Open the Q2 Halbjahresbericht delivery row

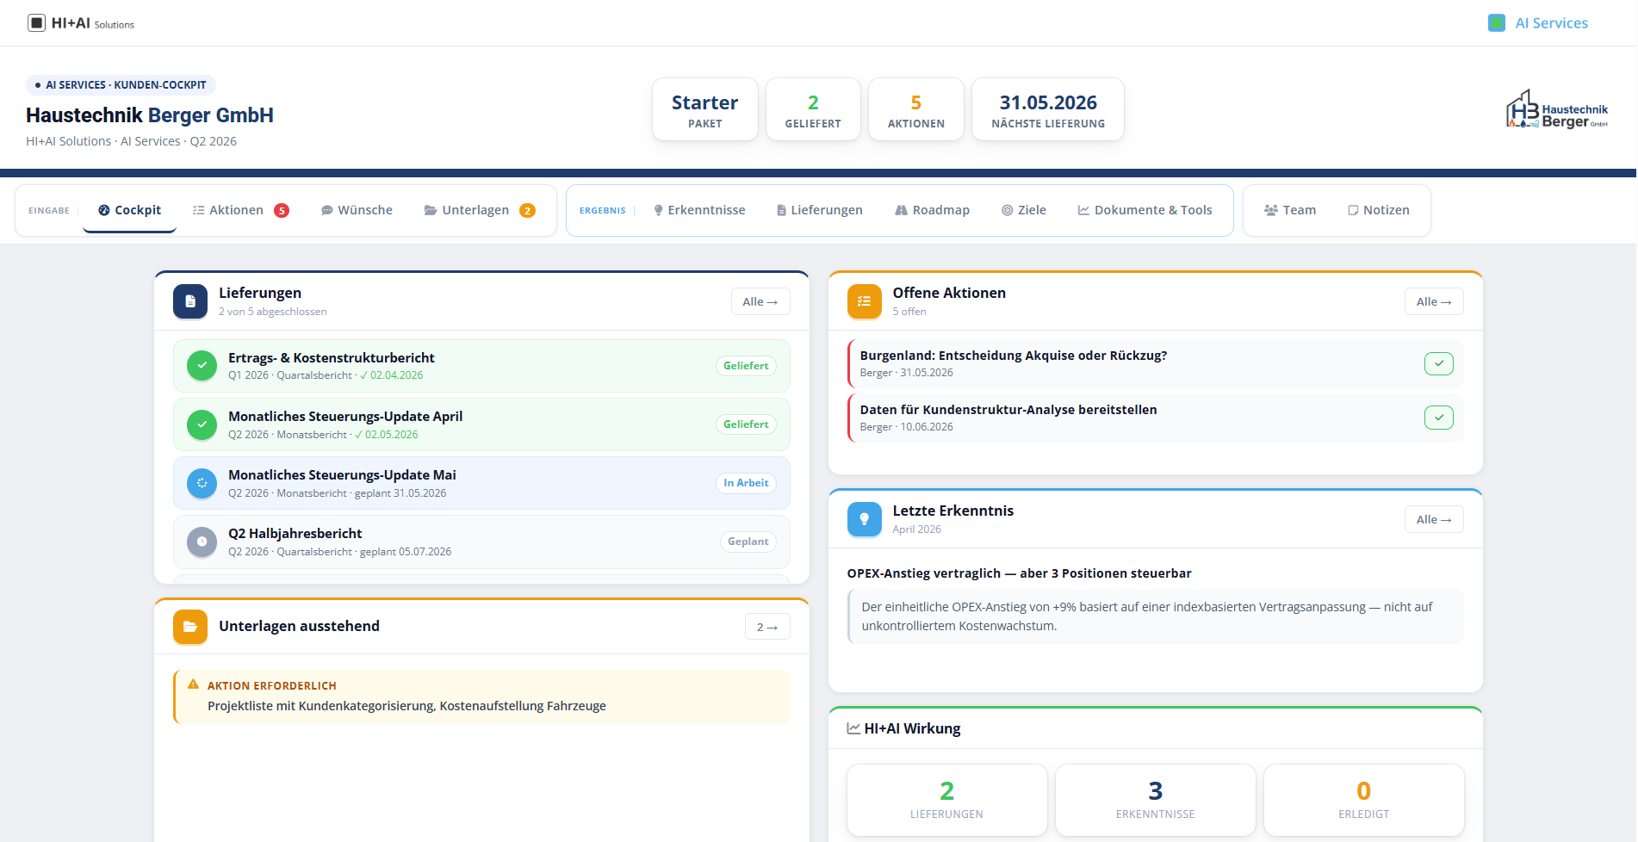pos(481,542)
